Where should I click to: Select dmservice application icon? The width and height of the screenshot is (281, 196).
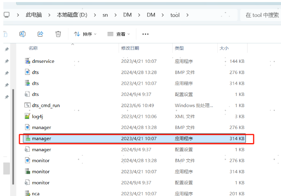[x=27, y=61]
